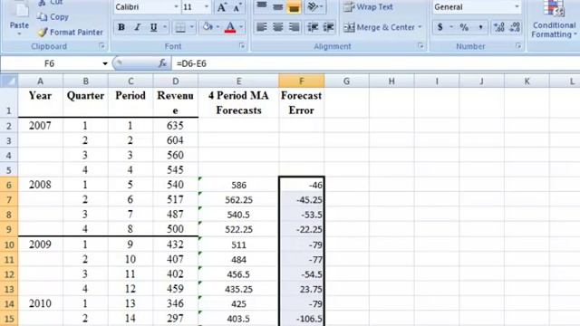Open the borders dropdown arrow
The image size is (580, 326).
[191, 27]
